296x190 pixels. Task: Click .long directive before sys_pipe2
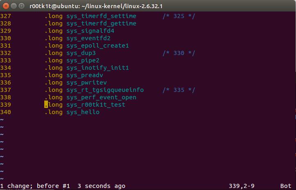pyautogui.click(x=53, y=60)
